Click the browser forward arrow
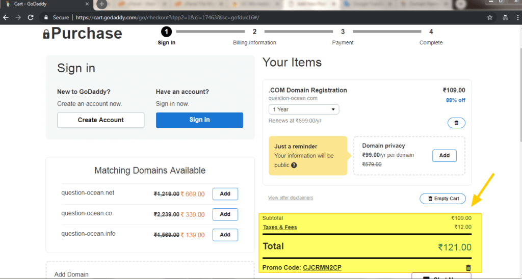The image size is (522, 279). tap(18, 18)
